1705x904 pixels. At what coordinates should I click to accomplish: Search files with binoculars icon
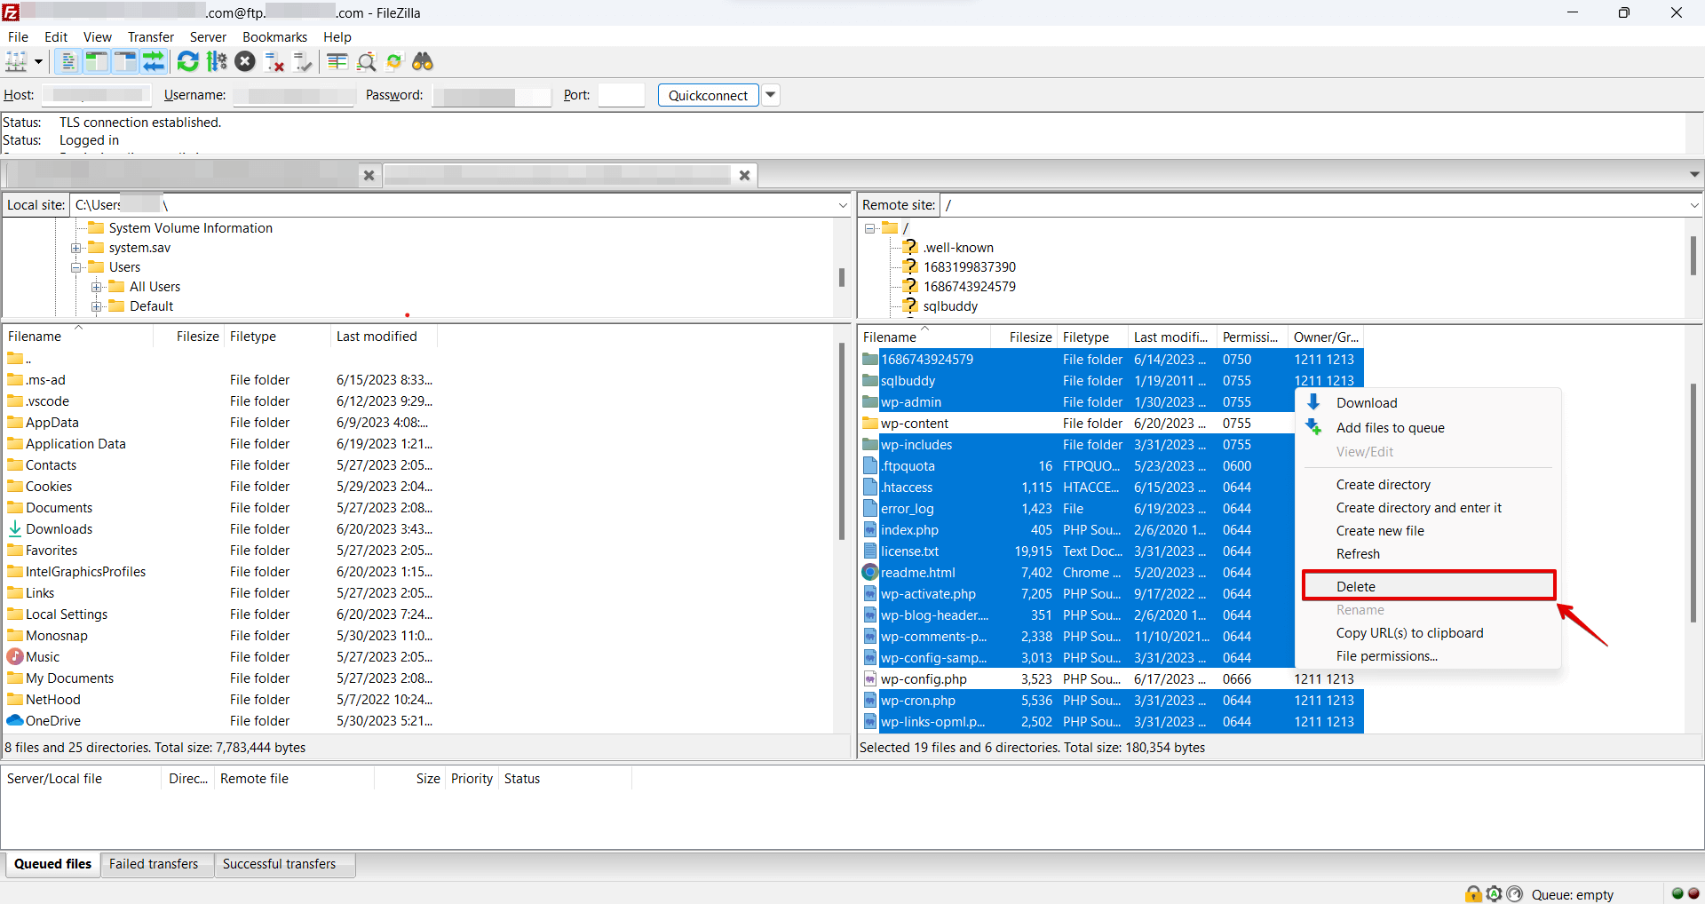pyautogui.click(x=423, y=61)
